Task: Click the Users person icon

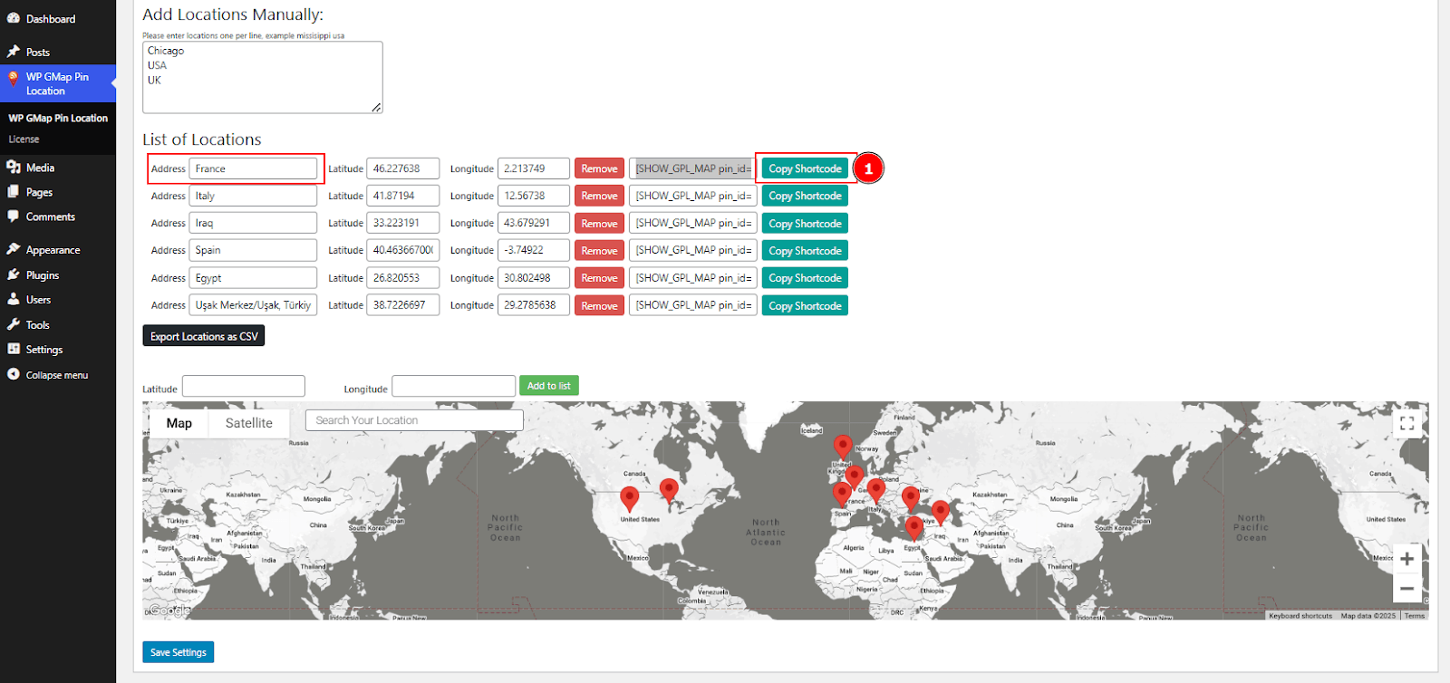Action: (x=14, y=299)
